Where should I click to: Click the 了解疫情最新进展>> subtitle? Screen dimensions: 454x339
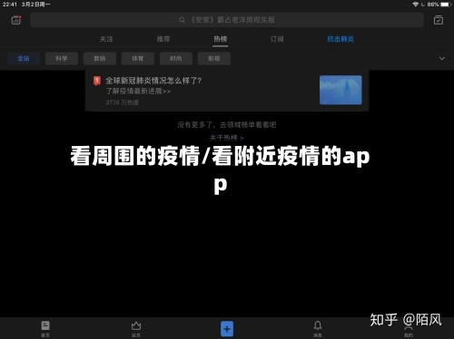[x=138, y=91]
